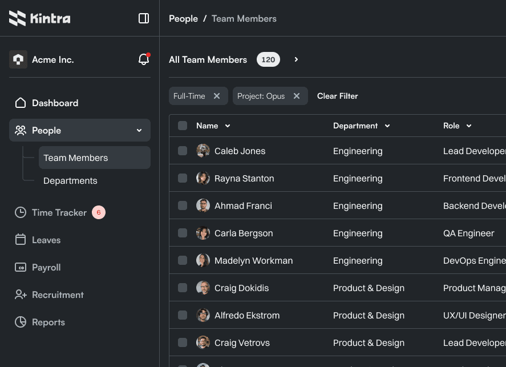The height and width of the screenshot is (367, 506).
Task: Remove the Project: Opus filter
Action: (x=297, y=96)
